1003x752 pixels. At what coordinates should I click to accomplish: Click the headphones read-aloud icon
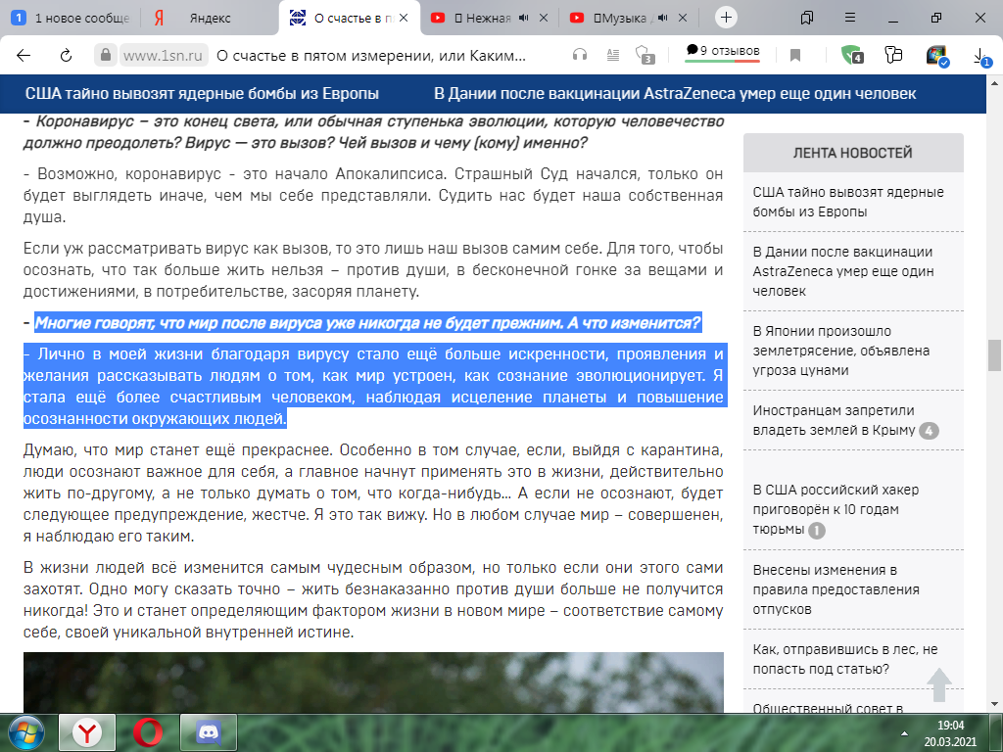pos(580,56)
